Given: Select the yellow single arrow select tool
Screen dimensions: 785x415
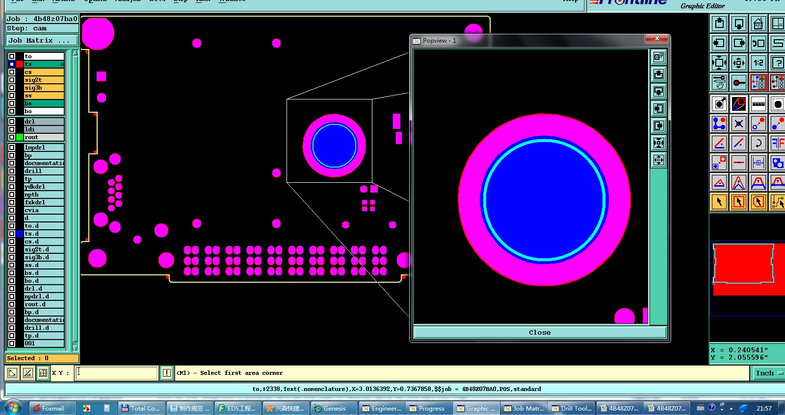Looking at the screenshot, I should [719, 201].
